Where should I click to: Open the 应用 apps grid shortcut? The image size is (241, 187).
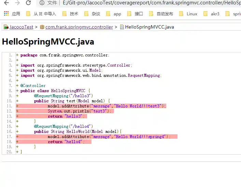click(x=12, y=14)
